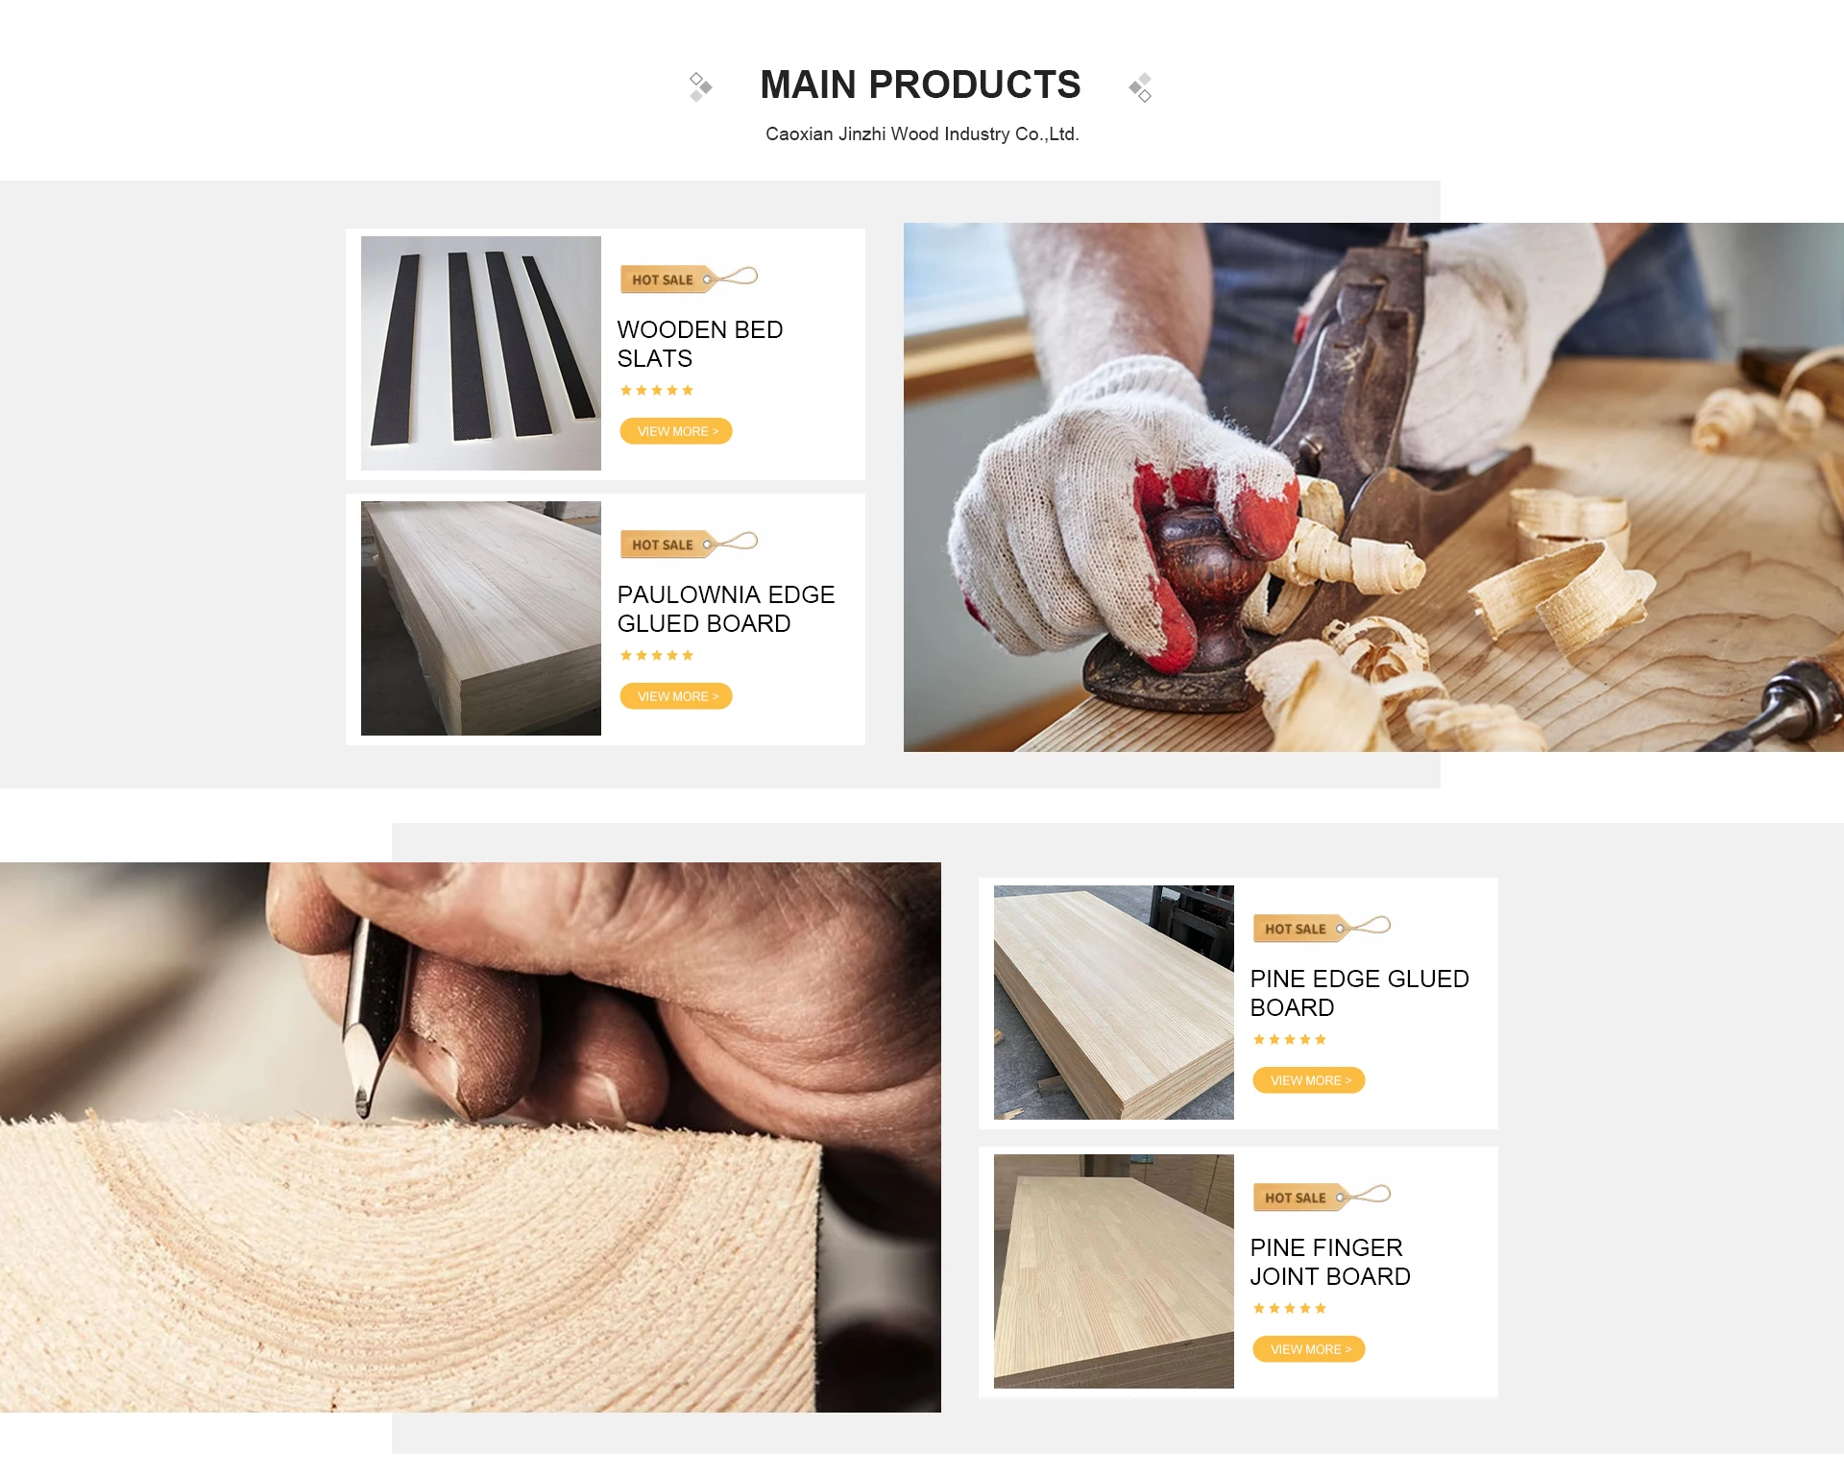Click the hand plane woodworking banner image
This screenshot has width=1844, height=1475.
[1373, 488]
